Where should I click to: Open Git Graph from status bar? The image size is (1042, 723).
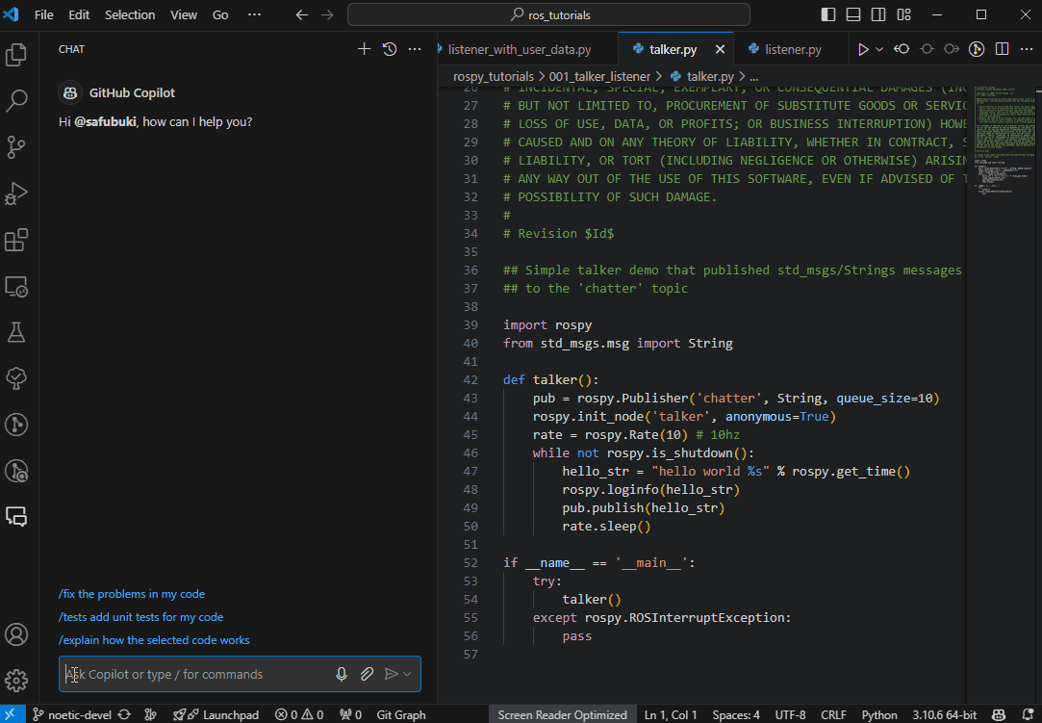(400, 714)
